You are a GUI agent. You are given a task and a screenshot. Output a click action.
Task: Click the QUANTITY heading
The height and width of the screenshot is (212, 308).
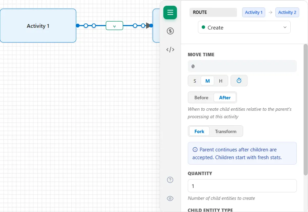pyautogui.click(x=200, y=173)
